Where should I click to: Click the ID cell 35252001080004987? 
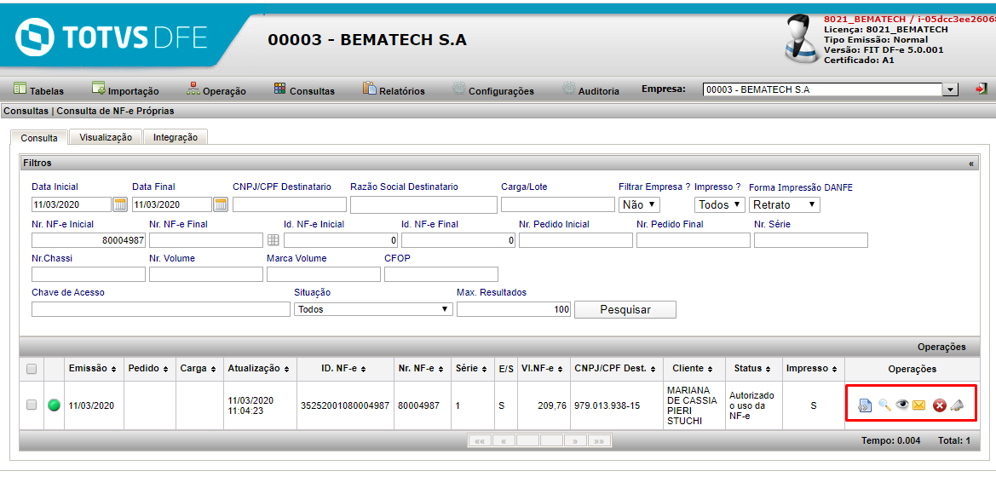pos(345,405)
